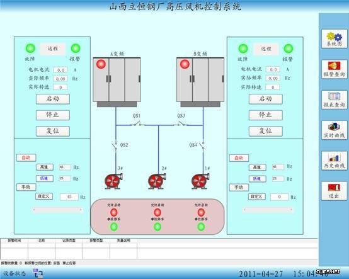This screenshot has width=349, height=279.
Task: Open the 报警查询 alarm query icon
Action: tap(335, 69)
